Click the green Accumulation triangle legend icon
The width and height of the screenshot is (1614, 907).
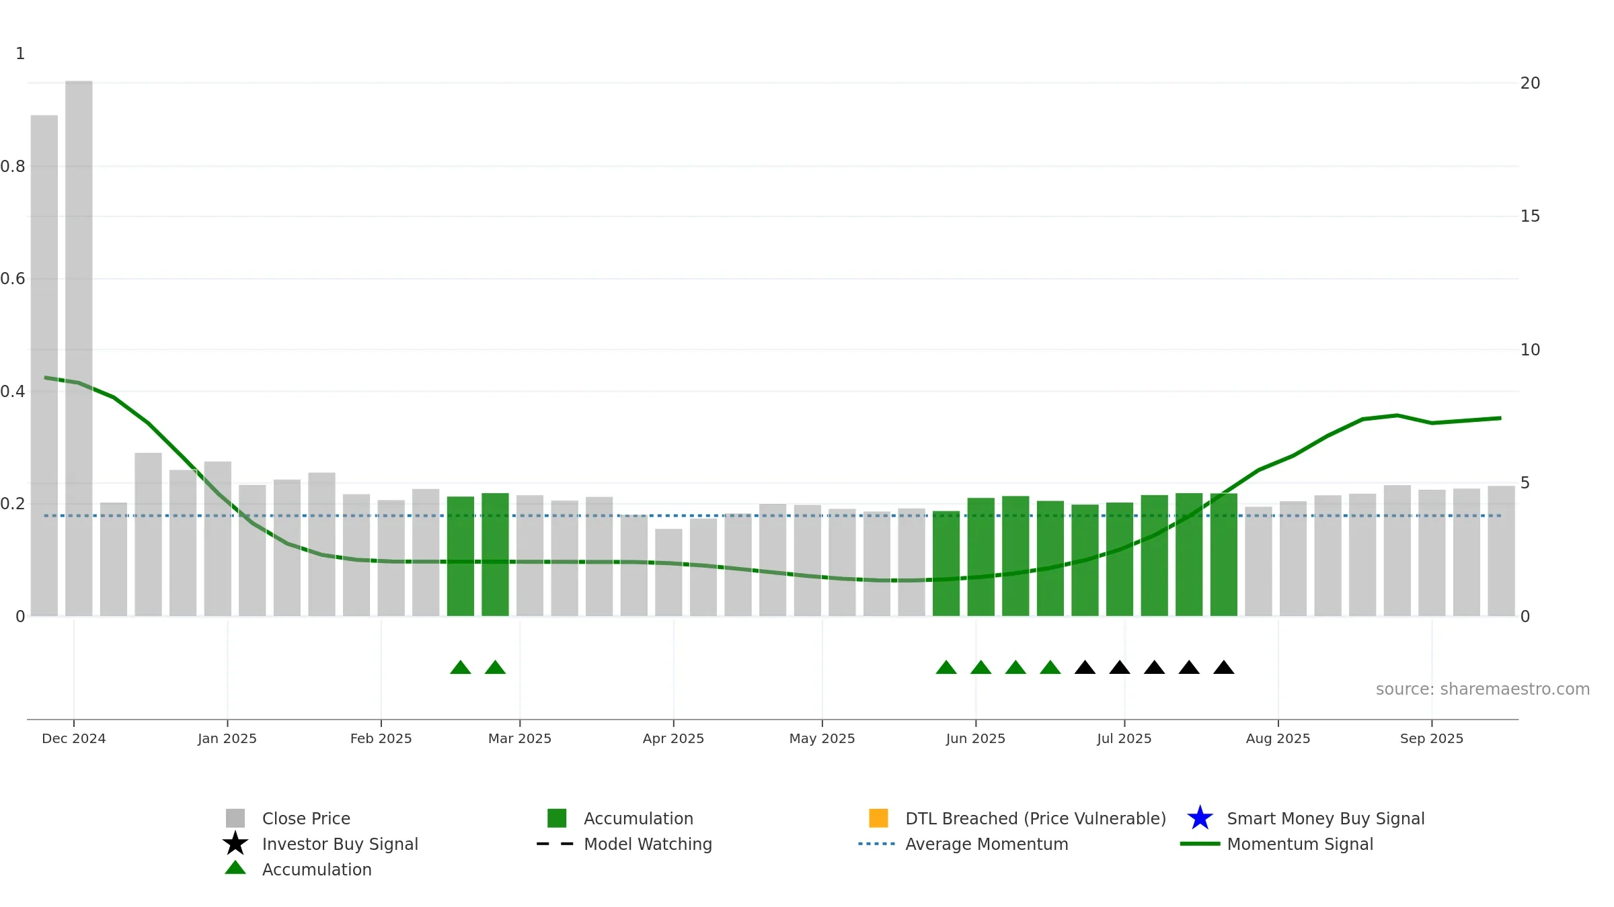(235, 868)
